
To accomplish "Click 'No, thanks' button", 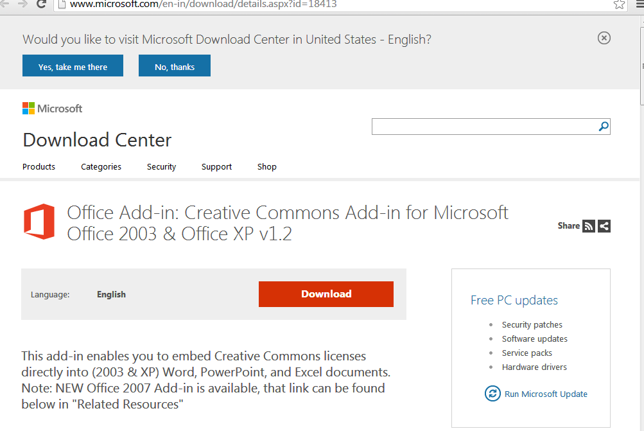I will [175, 66].
